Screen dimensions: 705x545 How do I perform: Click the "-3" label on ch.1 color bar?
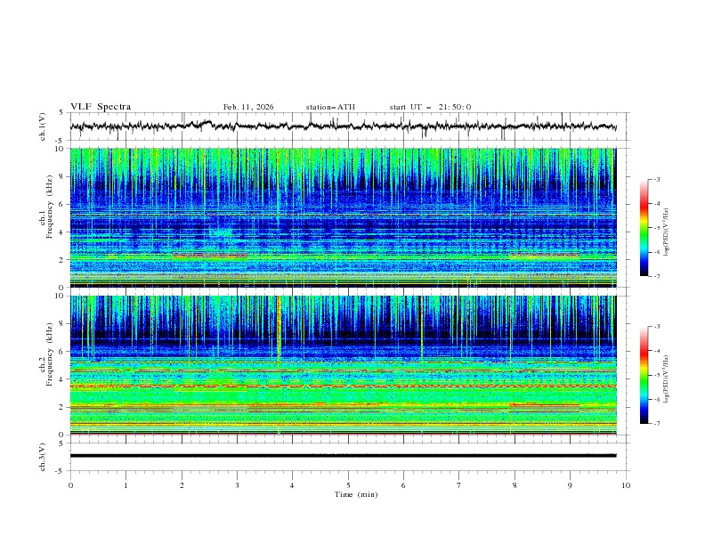click(x=656, y=179)
